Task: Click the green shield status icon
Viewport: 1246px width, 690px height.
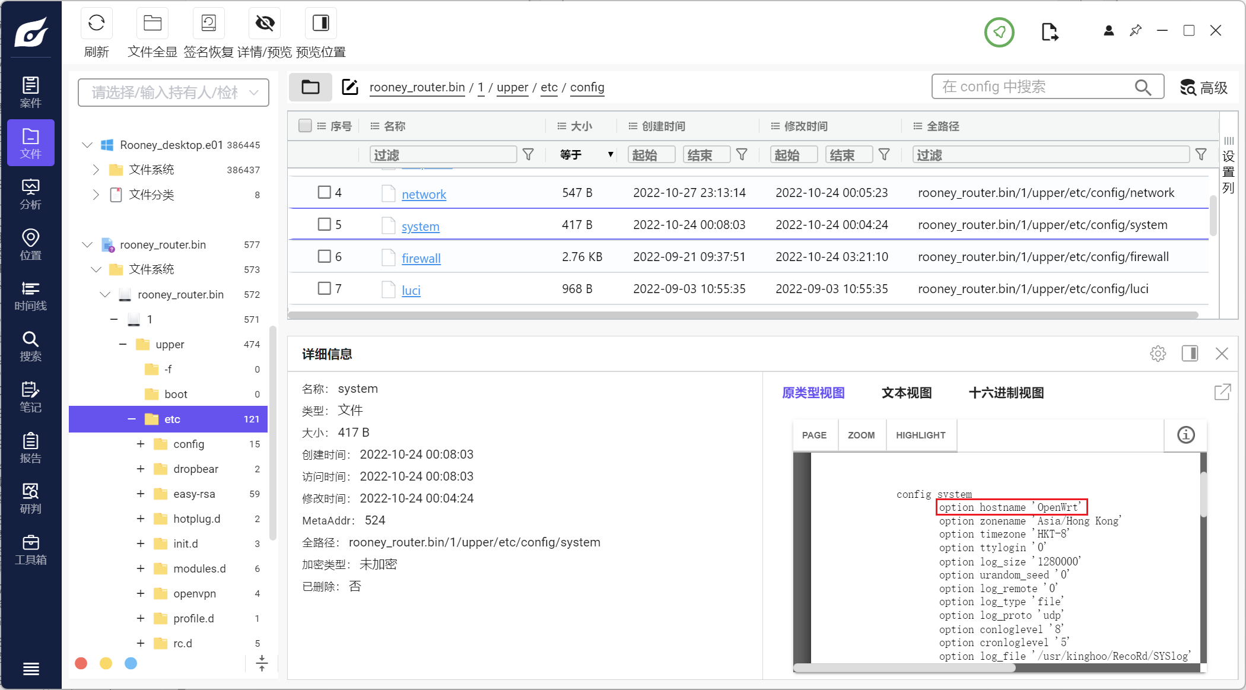Action: (999, 32)
